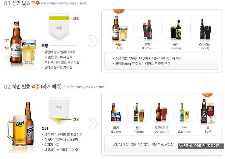225x159 pixels.
Task: Choose the Stout (스타우트) beer image
Action: pyautogui.click(x=205, y=29)
